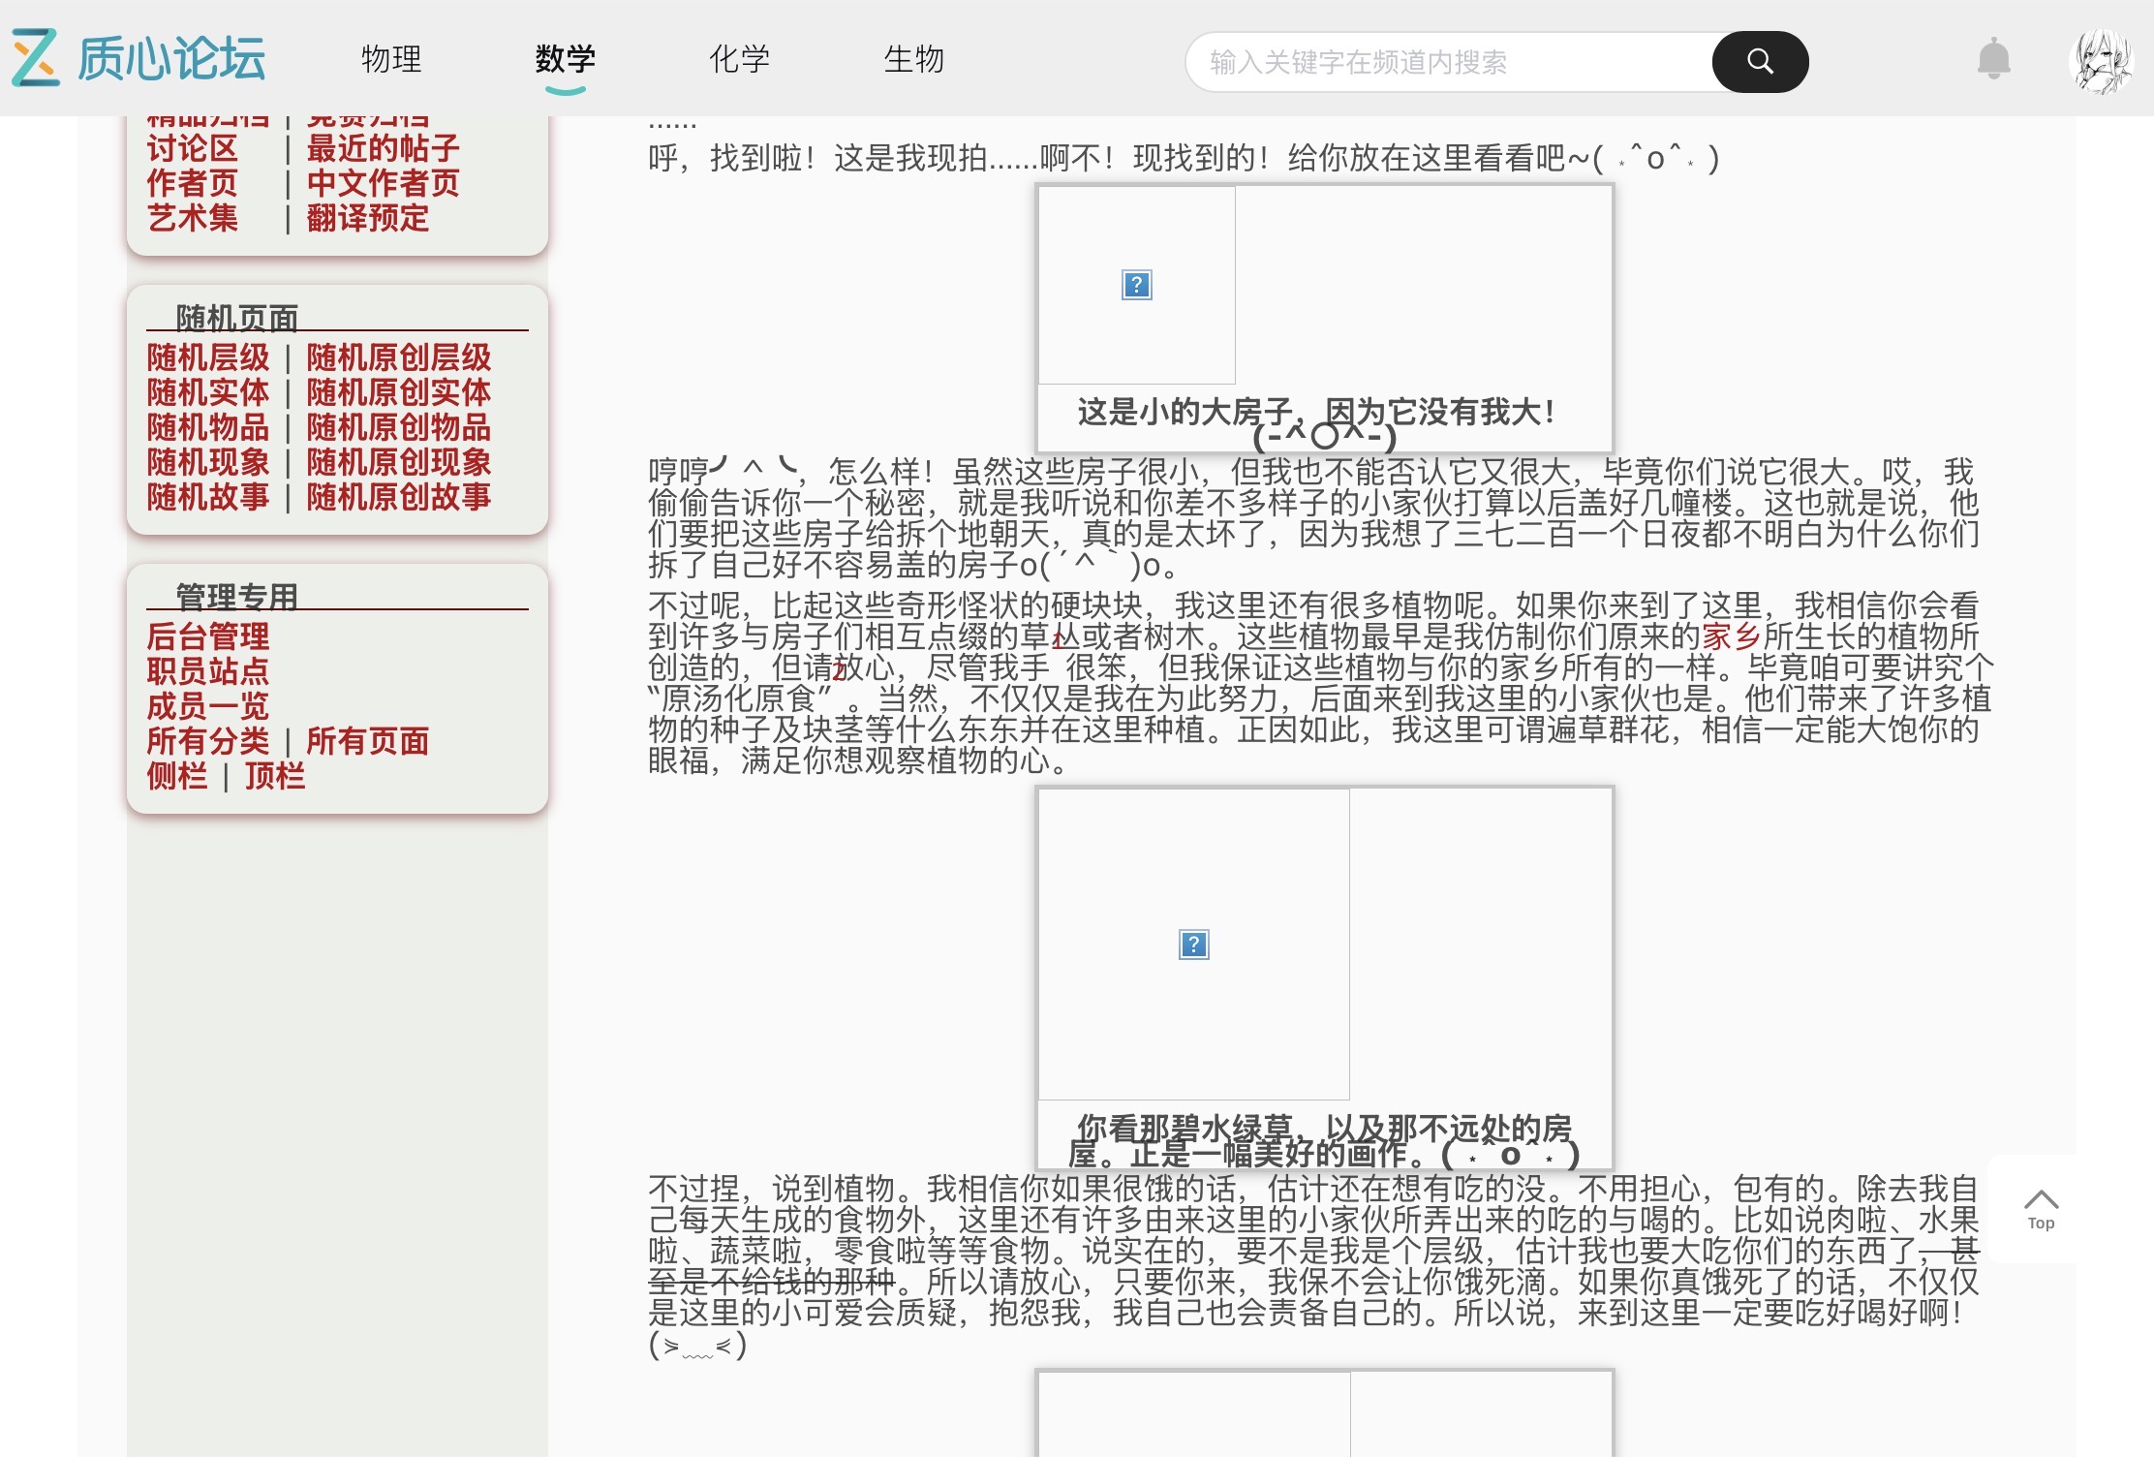Image resolution: width=2154 pixels, height=1457 pixels.
Task: Focus the channel keyword search field
Action: click(1450, 62)
